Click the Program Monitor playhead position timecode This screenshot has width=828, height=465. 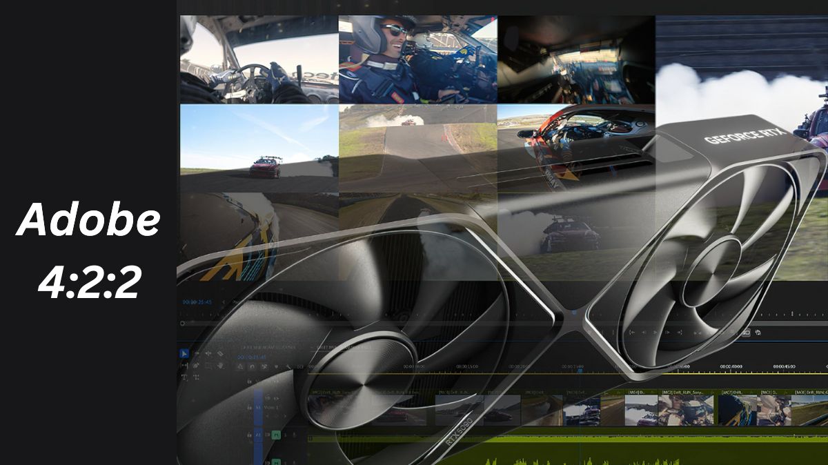coord(197,302)
